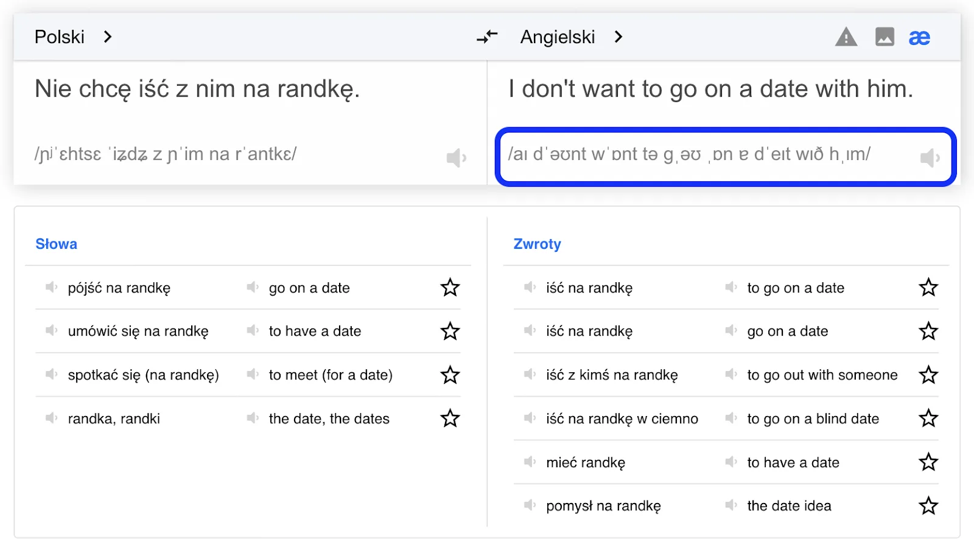Click the Polish sentence input text
The image size is (974, 548).
coord(197,89)
